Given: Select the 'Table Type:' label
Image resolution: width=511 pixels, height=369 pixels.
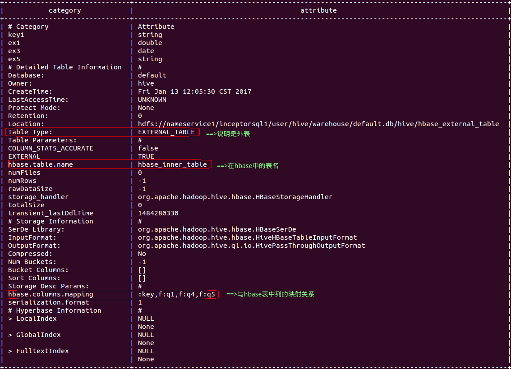Looking at the screenshot, I should pos(30,132).
